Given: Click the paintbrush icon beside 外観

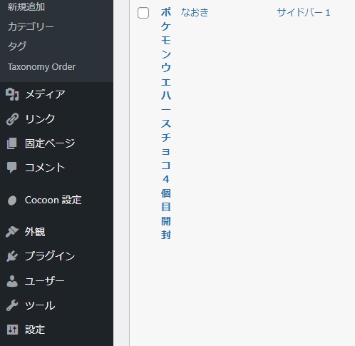Looking at the screenshot, I should tap(12, 232).
